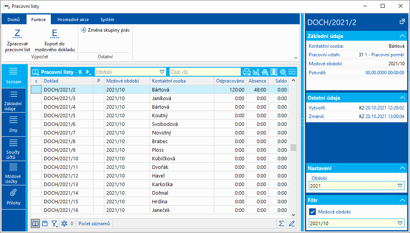Click the Absence column header
The image size is (410, 233).
click(x=257, y=81)
